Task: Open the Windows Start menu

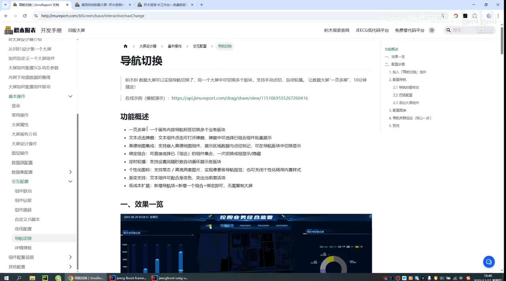Action: 6,277
